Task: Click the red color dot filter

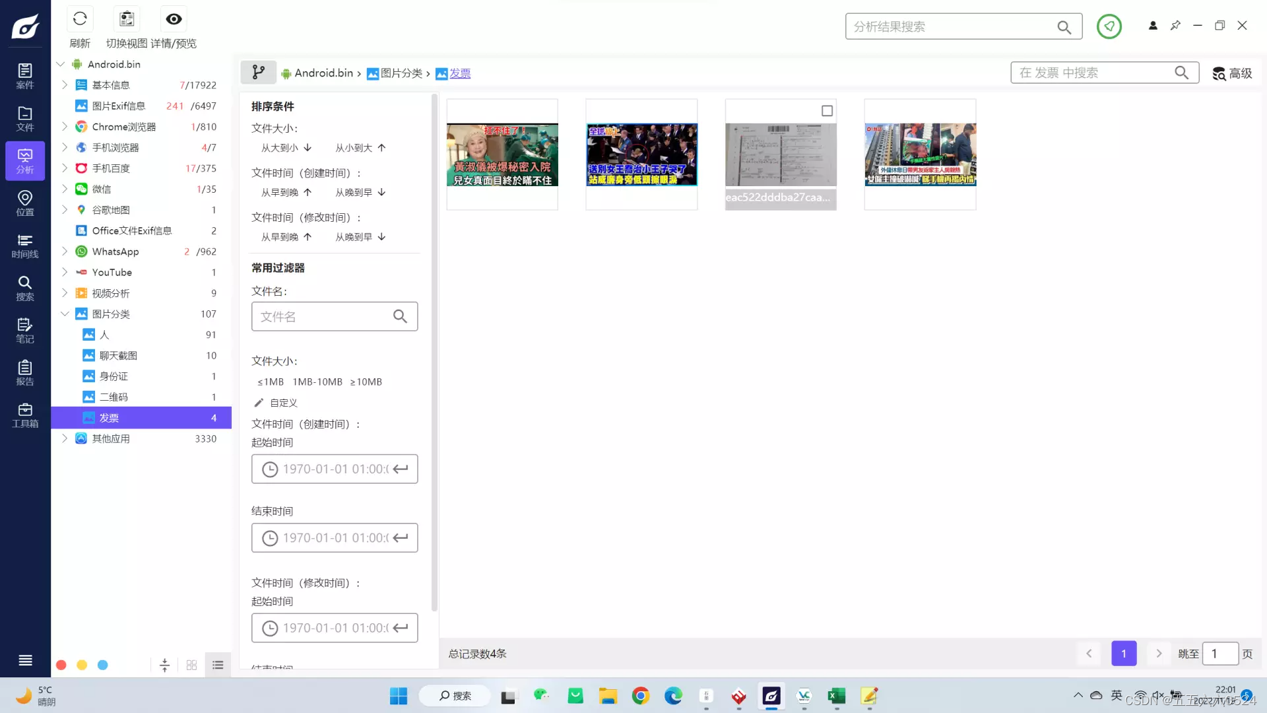Action: tap(61, 665)
